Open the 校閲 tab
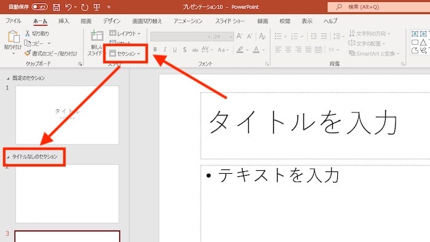The height and width of the screenshot is (242, 430). pos(284,21)
